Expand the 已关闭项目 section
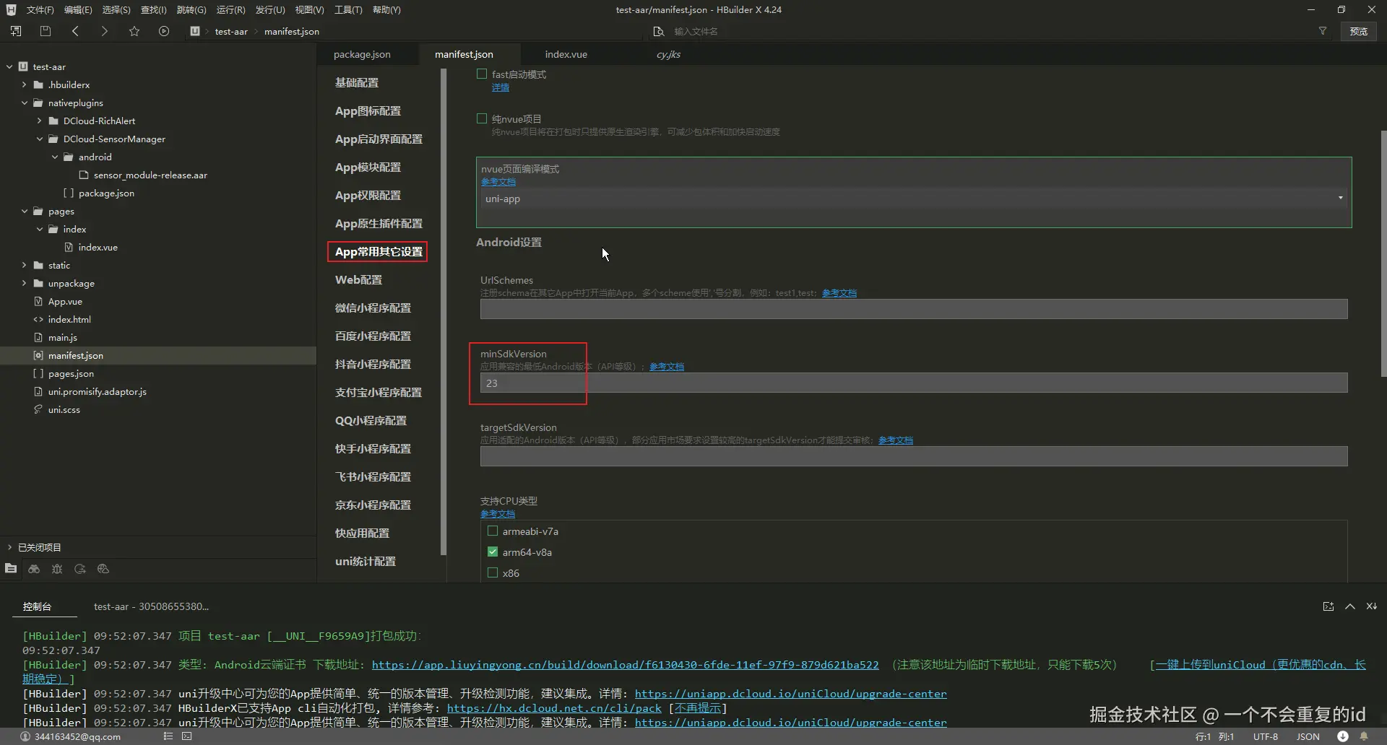Image resolution: width=1387 pixels, height=745 pixels. (9, 547)
